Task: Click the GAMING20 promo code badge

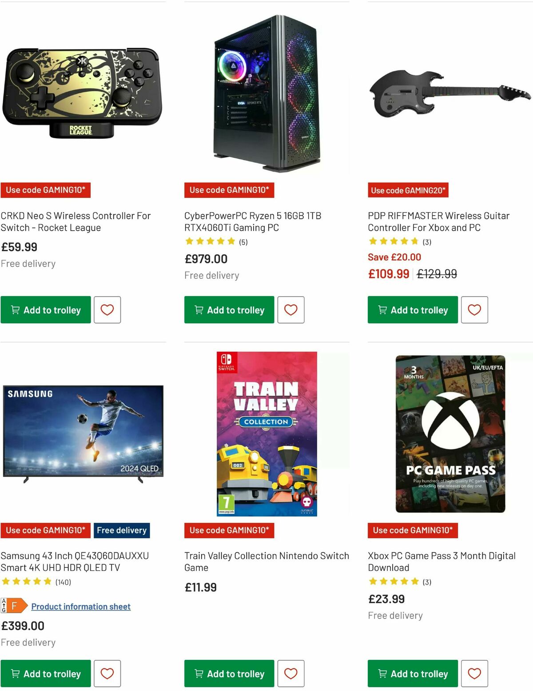Action: [x=408, y=190]
